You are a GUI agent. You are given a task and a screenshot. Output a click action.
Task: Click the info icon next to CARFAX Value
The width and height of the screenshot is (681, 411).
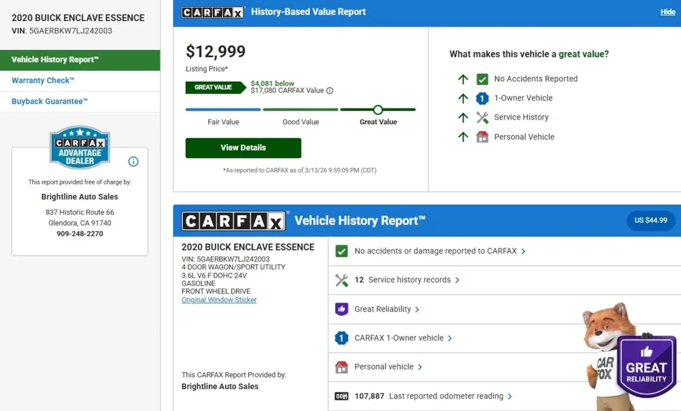(330, 91)
